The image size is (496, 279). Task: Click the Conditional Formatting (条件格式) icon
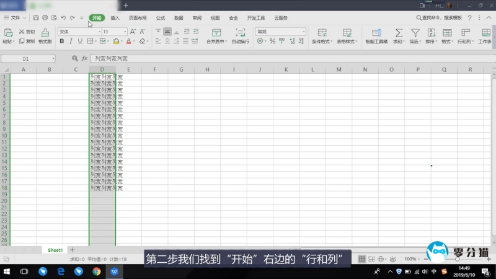coord(322,32)
